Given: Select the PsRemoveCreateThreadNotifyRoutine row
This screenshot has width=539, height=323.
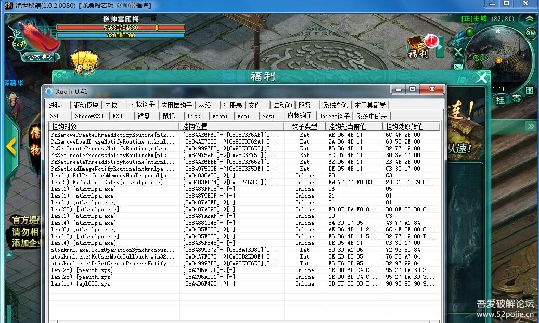Looking at the screenshot, I should pos(244,135).
